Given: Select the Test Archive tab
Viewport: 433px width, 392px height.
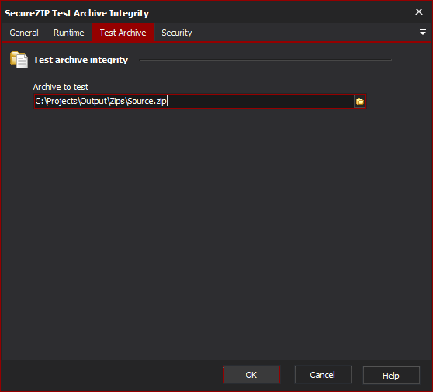Looking at the screenshot, I should (x=123, y=33).
